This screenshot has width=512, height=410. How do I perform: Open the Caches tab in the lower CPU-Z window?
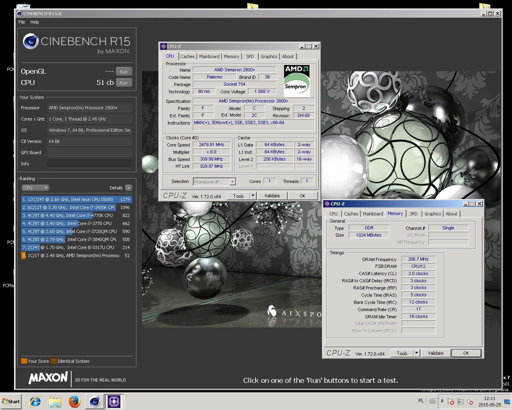(x=351, y=214)
